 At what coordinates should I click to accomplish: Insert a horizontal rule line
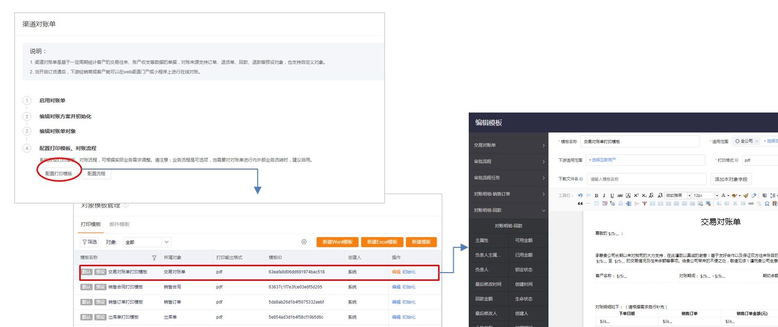[x=588, y=204]
